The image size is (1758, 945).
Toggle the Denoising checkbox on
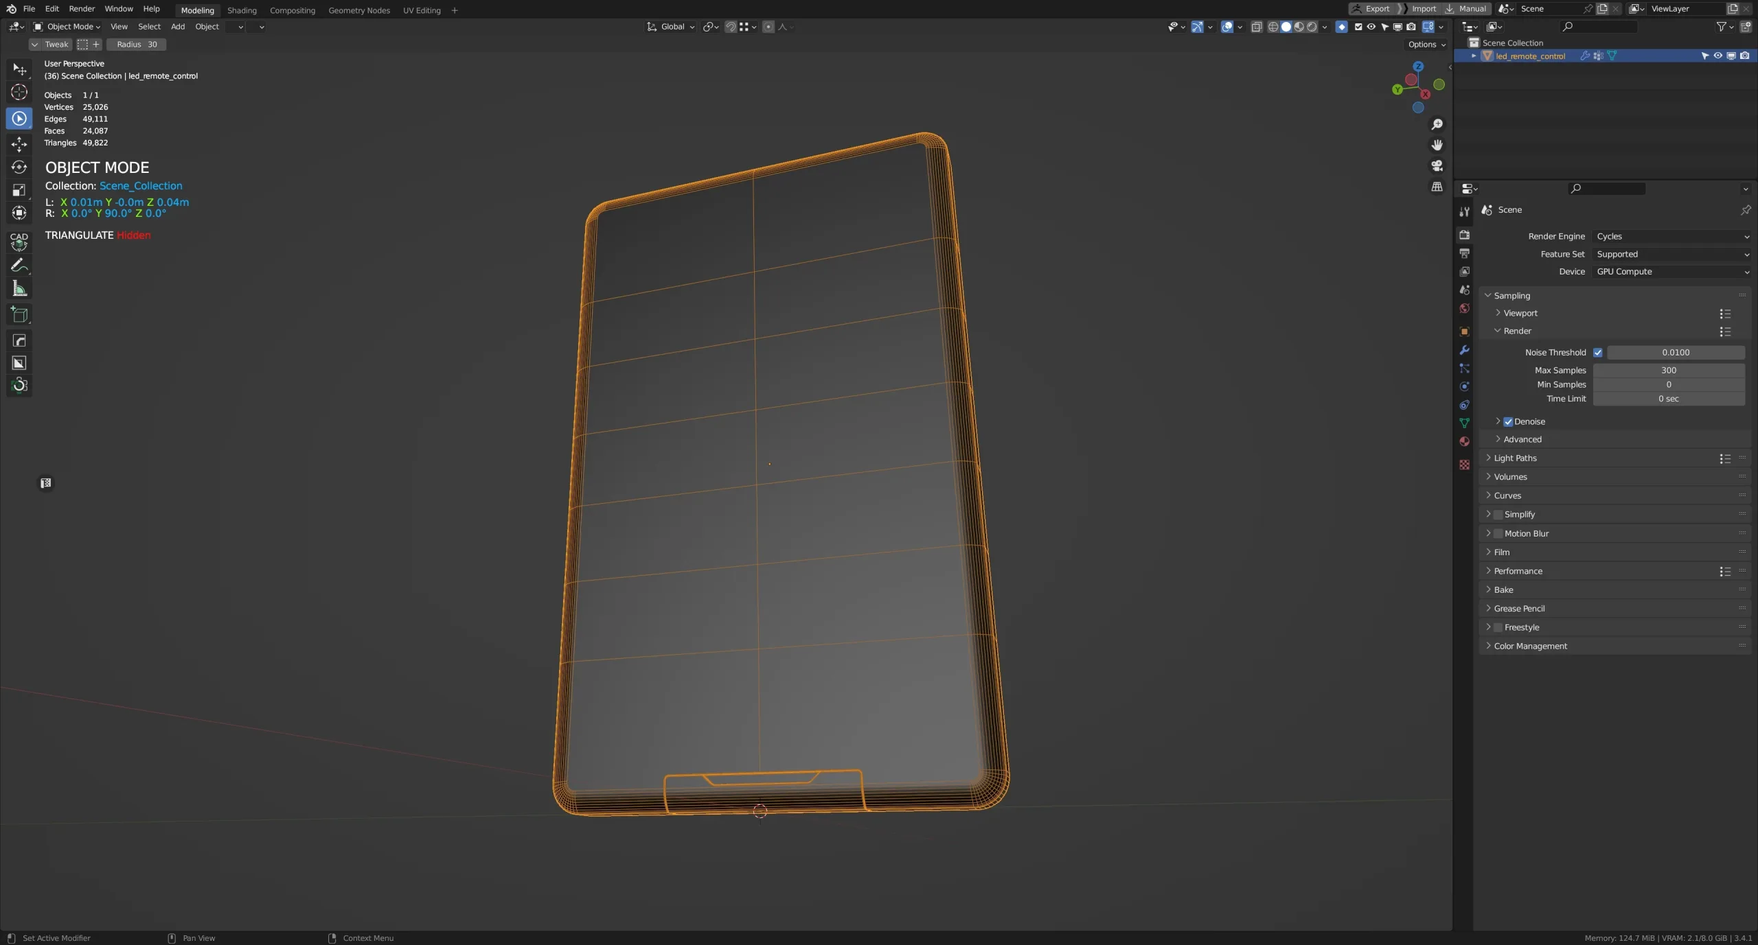tap(1507, 421)
